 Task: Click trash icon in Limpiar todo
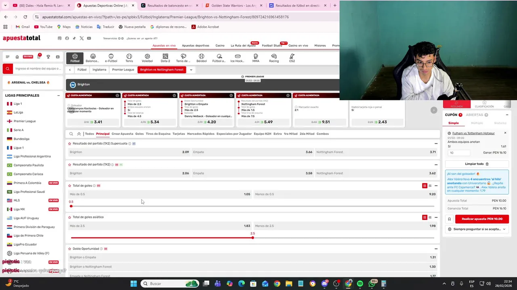point(487,164)
